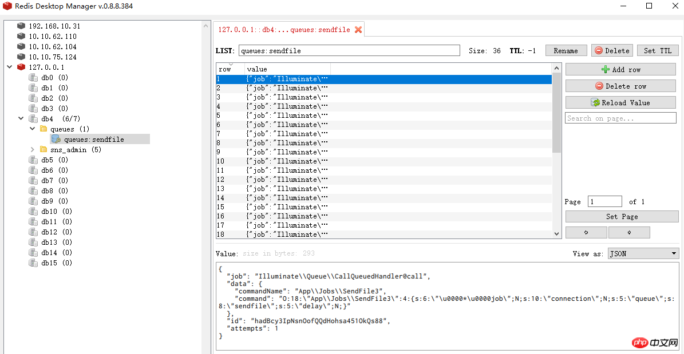
Task: Select the db1 database icon
Action: point(33,87)
